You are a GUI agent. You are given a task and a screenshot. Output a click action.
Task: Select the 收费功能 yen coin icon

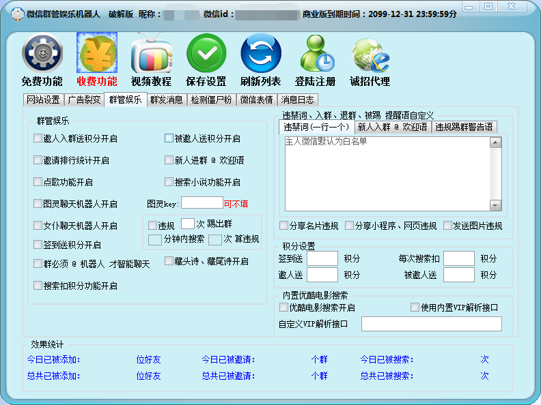(97, 52)
